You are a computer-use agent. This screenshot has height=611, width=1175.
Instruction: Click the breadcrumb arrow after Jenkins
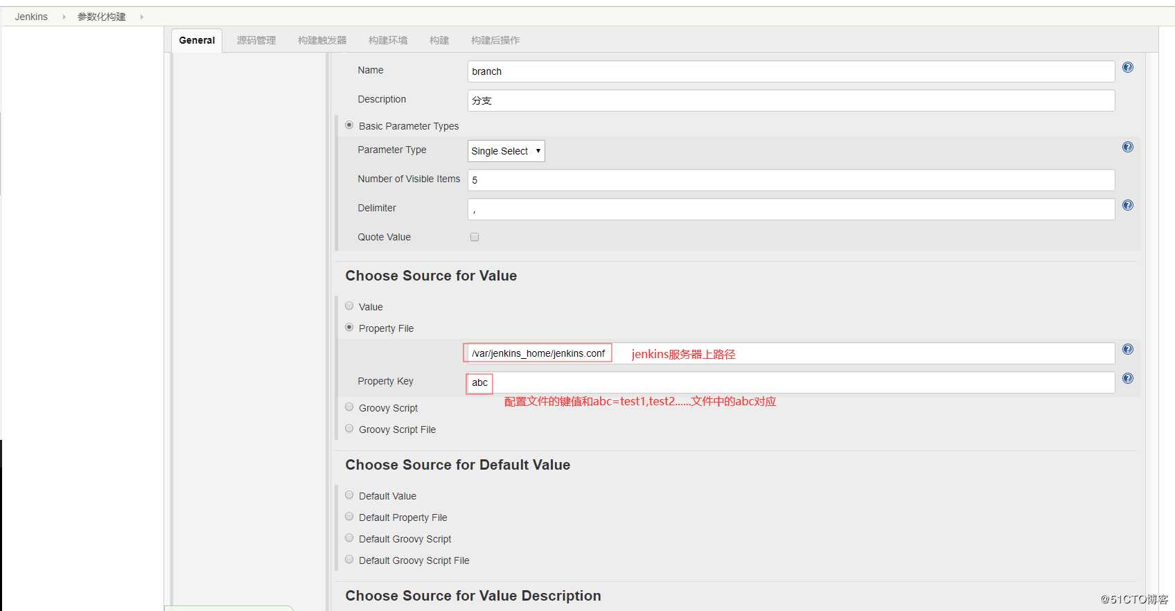pos(64,17)
